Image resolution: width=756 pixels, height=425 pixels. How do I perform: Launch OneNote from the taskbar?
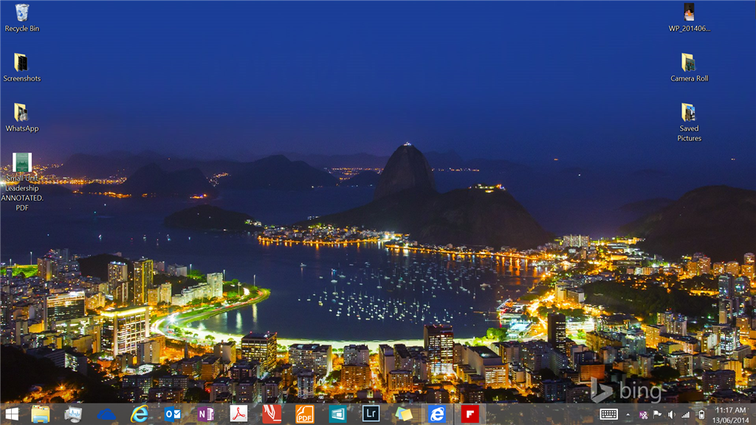[x=207, y=414]
